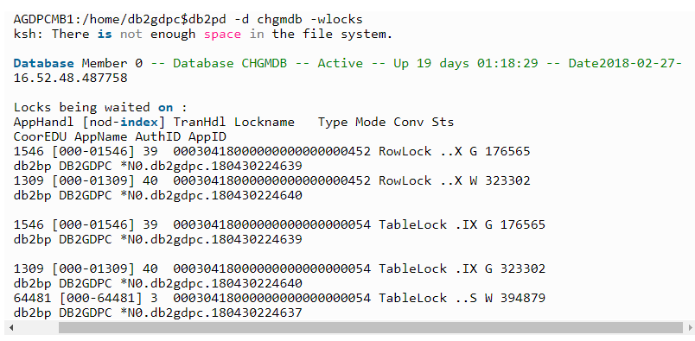The width and height of the screenshot is (695, 341).
Task: Click the first RowLock entry with status G
Action: [271, 151]
